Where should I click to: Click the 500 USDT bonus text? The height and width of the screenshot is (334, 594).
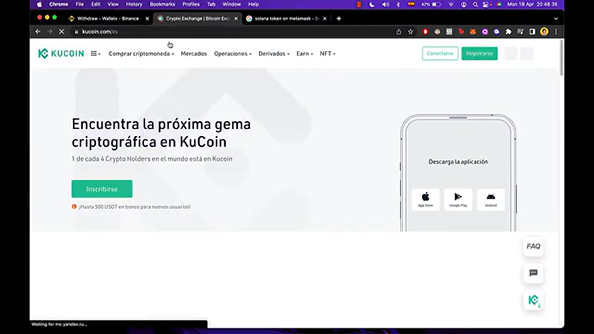click(134, 207)
